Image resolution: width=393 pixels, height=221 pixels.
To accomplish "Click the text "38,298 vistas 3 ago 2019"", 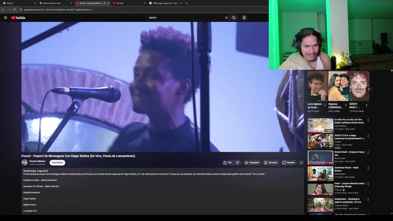I will (36, 171).
